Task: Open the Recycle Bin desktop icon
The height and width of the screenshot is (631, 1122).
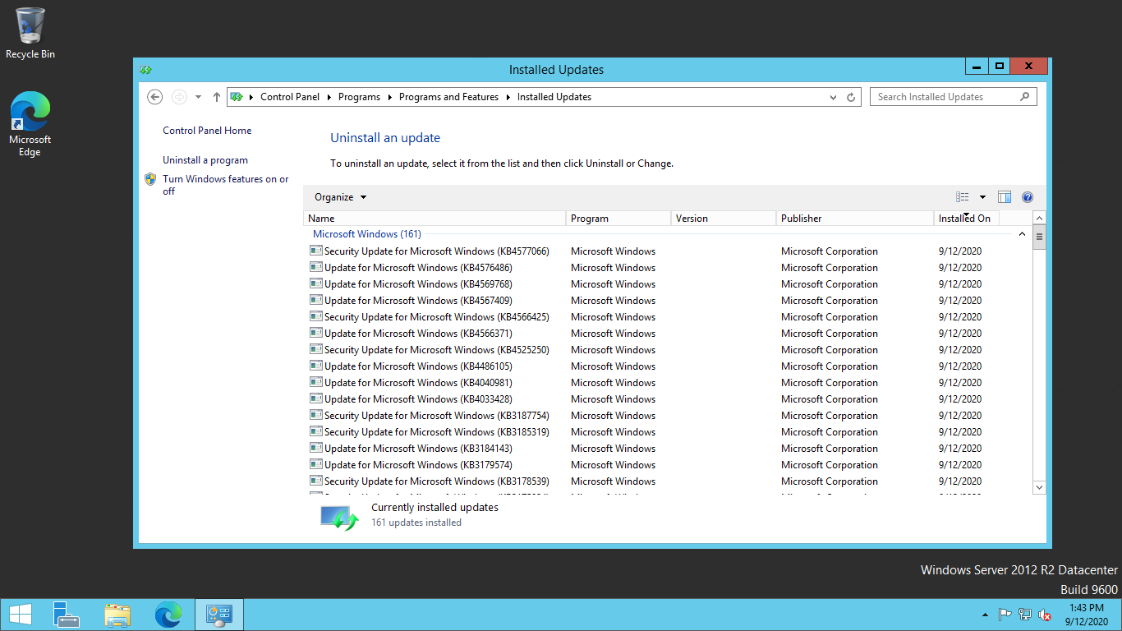Action: [30, 34]
